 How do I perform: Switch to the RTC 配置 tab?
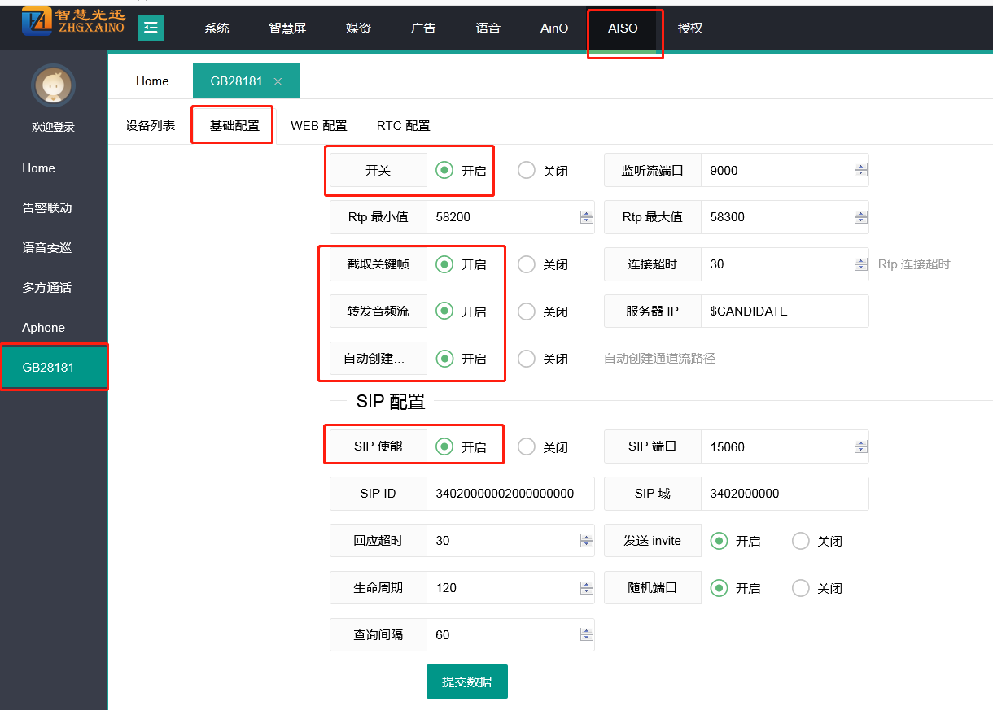[403, 126]
